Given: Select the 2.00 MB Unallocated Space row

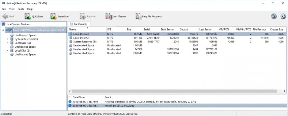Looking at the screenshot, I should click(x=177, y=53).
